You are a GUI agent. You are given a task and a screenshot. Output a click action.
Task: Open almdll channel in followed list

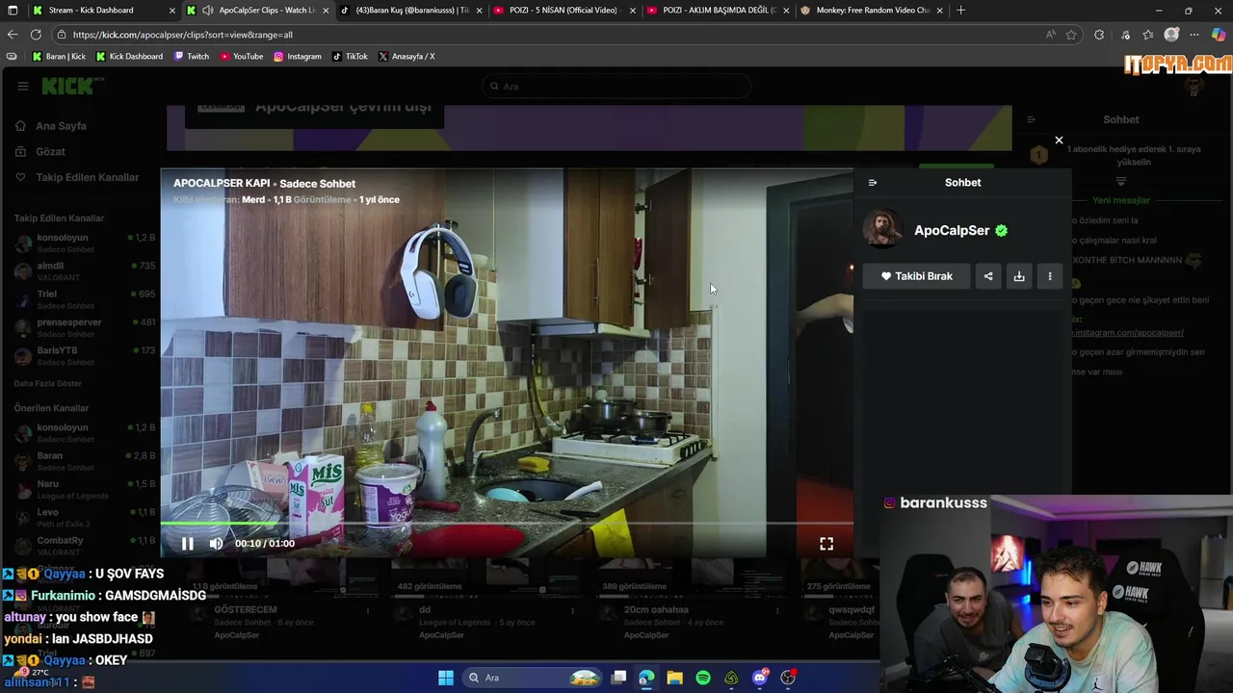pos(85,271)
